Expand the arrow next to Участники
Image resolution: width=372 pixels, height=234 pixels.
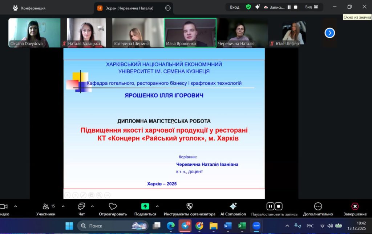point(63,206)
